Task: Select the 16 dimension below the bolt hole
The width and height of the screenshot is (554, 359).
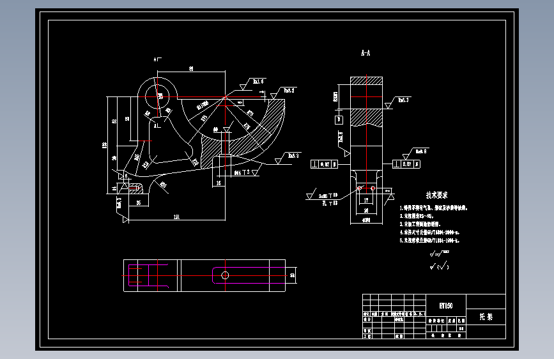Action: click(x=219, y=183)
